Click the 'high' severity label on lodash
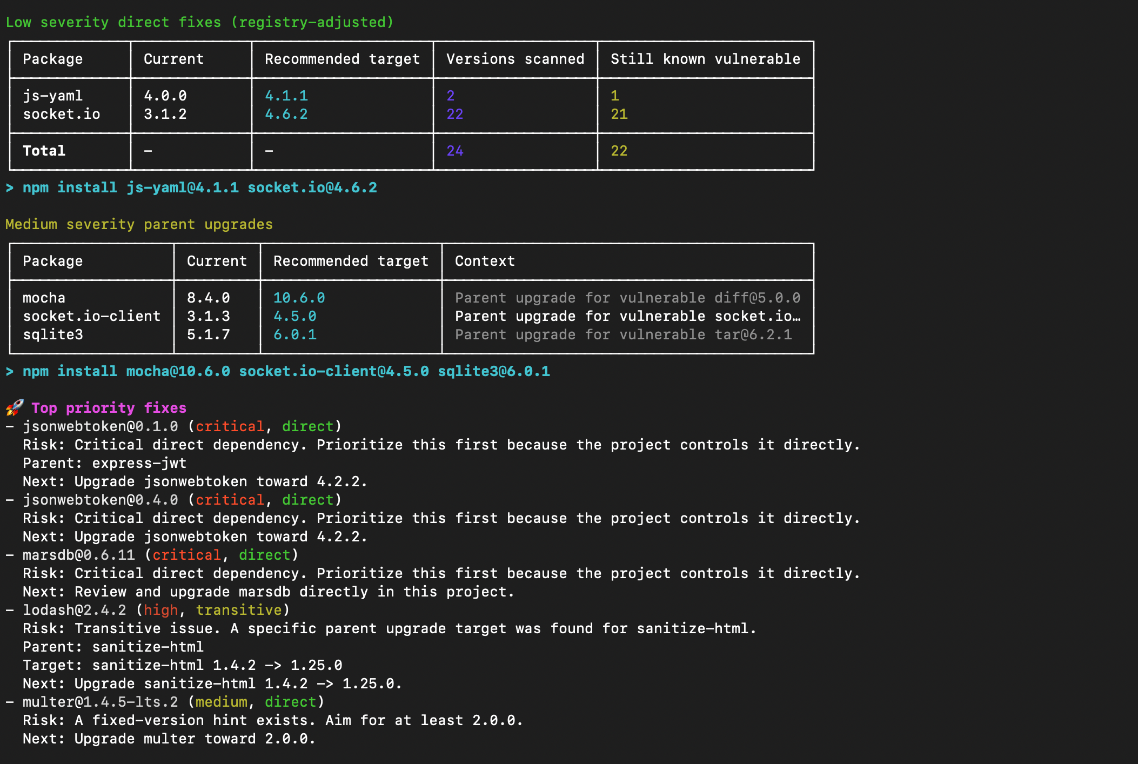 (161, 610)
